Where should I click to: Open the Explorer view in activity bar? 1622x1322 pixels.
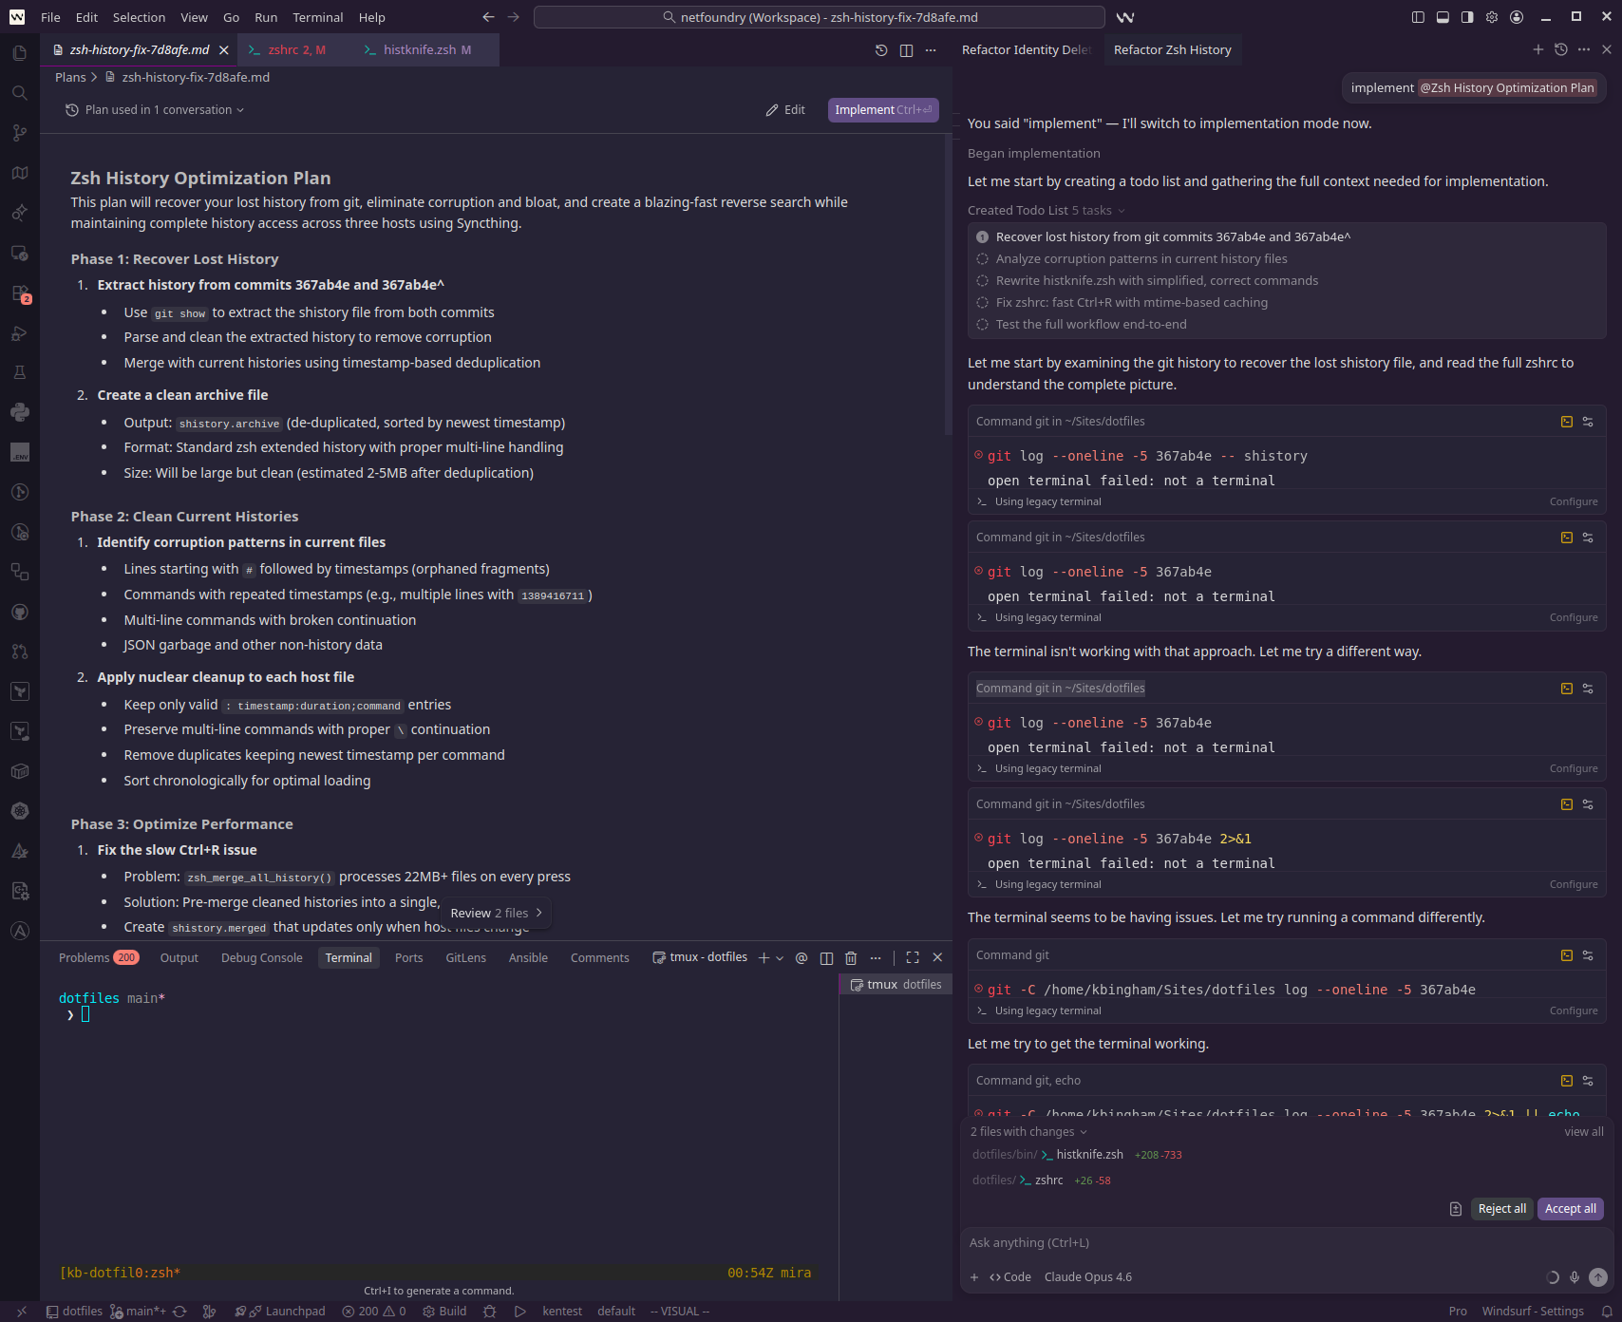pyautogui.click(x=19, y=53)
